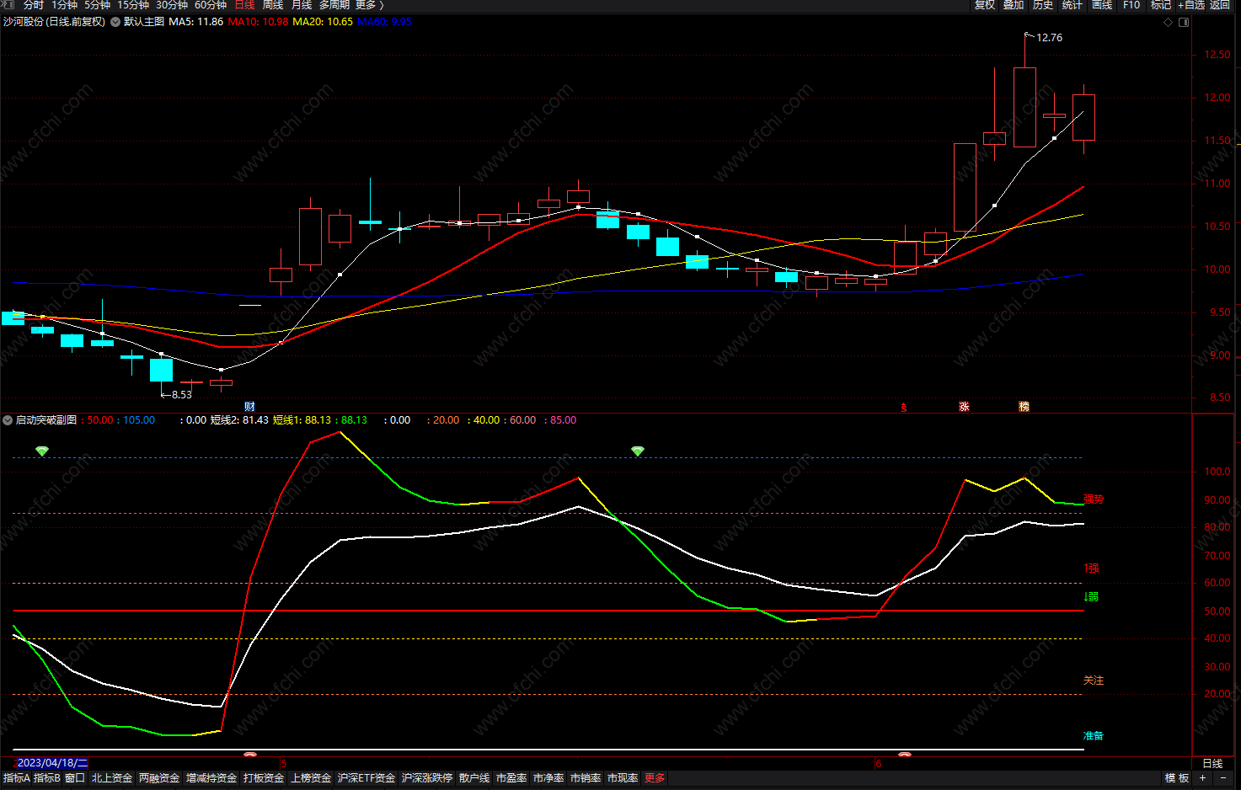Select the 日线 daily period
Viewport: 1241px width, 790px height.
(x=244, y=5)
